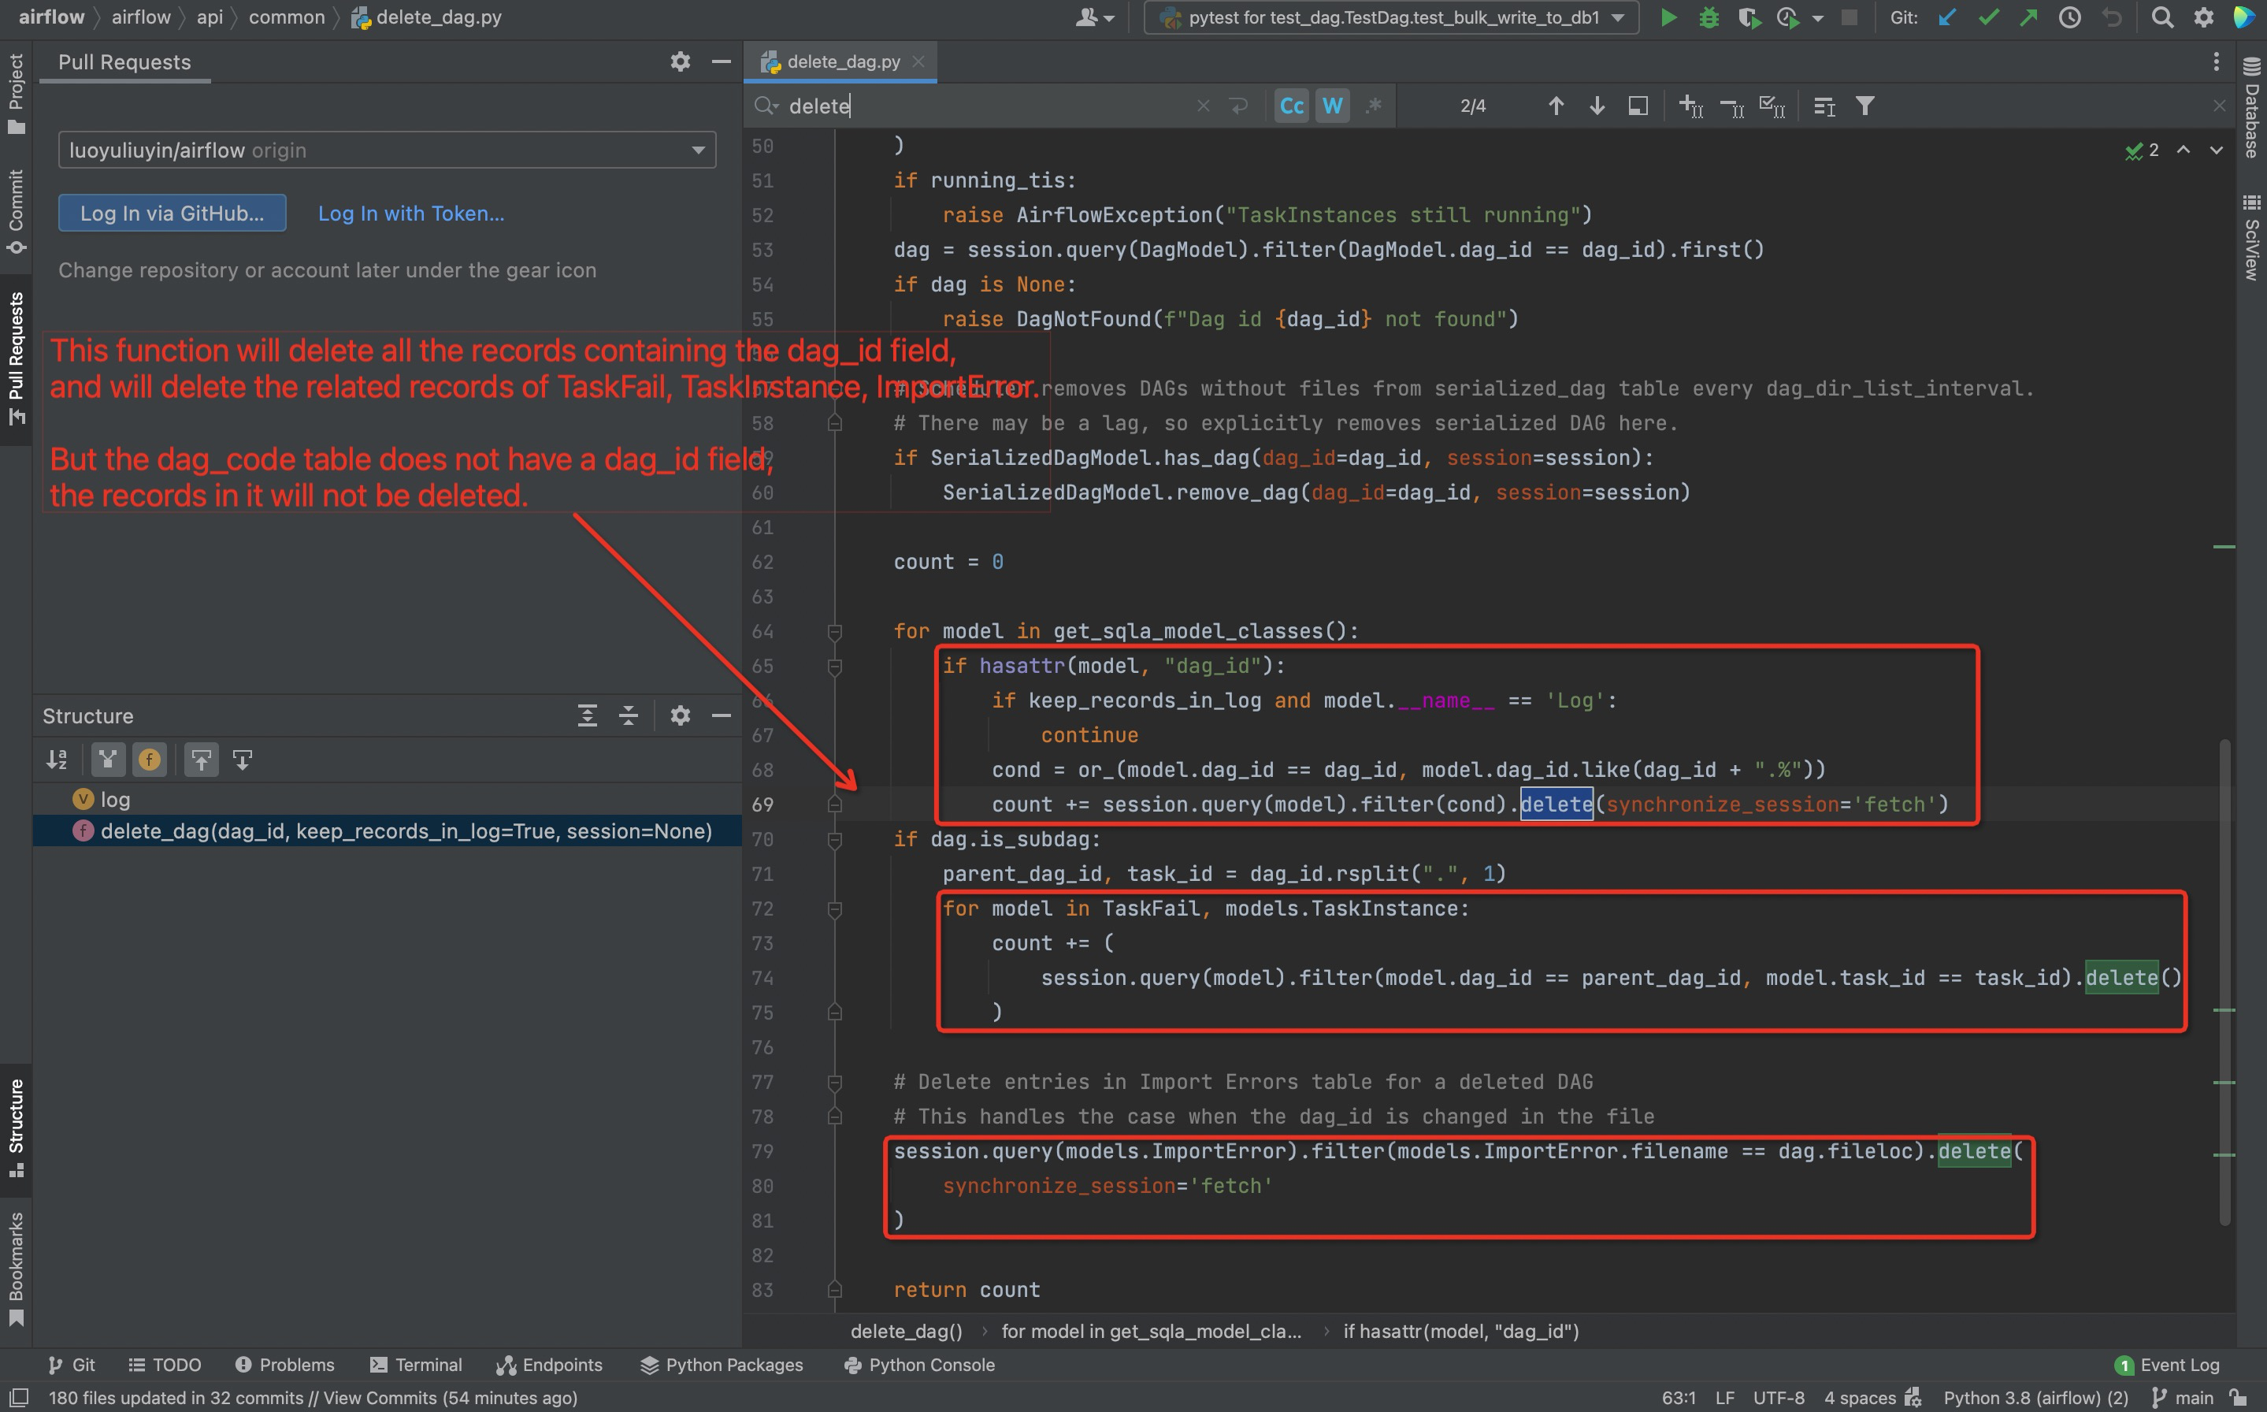Expand all nodes in Structure panel
The height and width of the screenshot is (1412, 2267).
point(587,716)
